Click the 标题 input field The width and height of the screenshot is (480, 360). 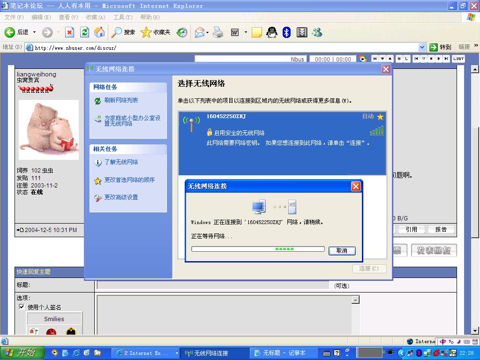click(x=213, y=285)
